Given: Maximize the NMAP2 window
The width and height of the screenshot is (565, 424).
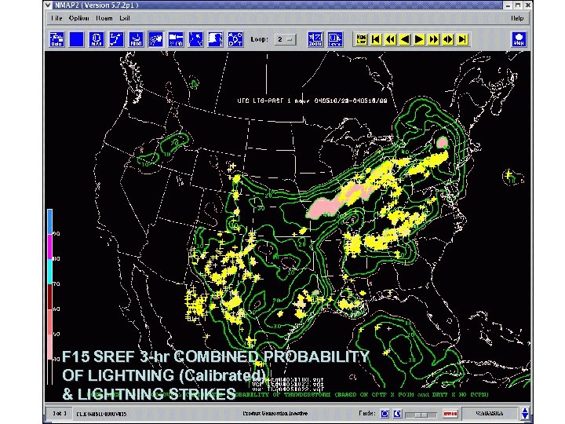Looking at the screenshot, I should (x=518, y=5).
